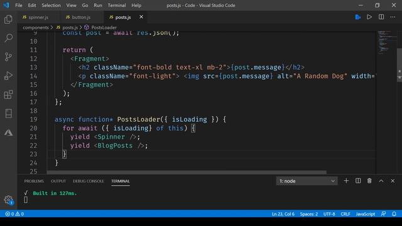Image resolution: width=402 pixels, height=226 pixels.
Task: Open the Go menu
Action: pos(85,5)
